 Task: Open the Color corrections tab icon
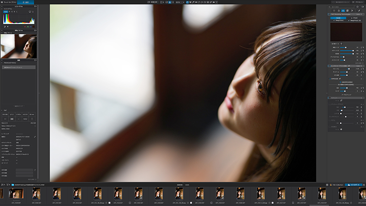click(339, 11)
